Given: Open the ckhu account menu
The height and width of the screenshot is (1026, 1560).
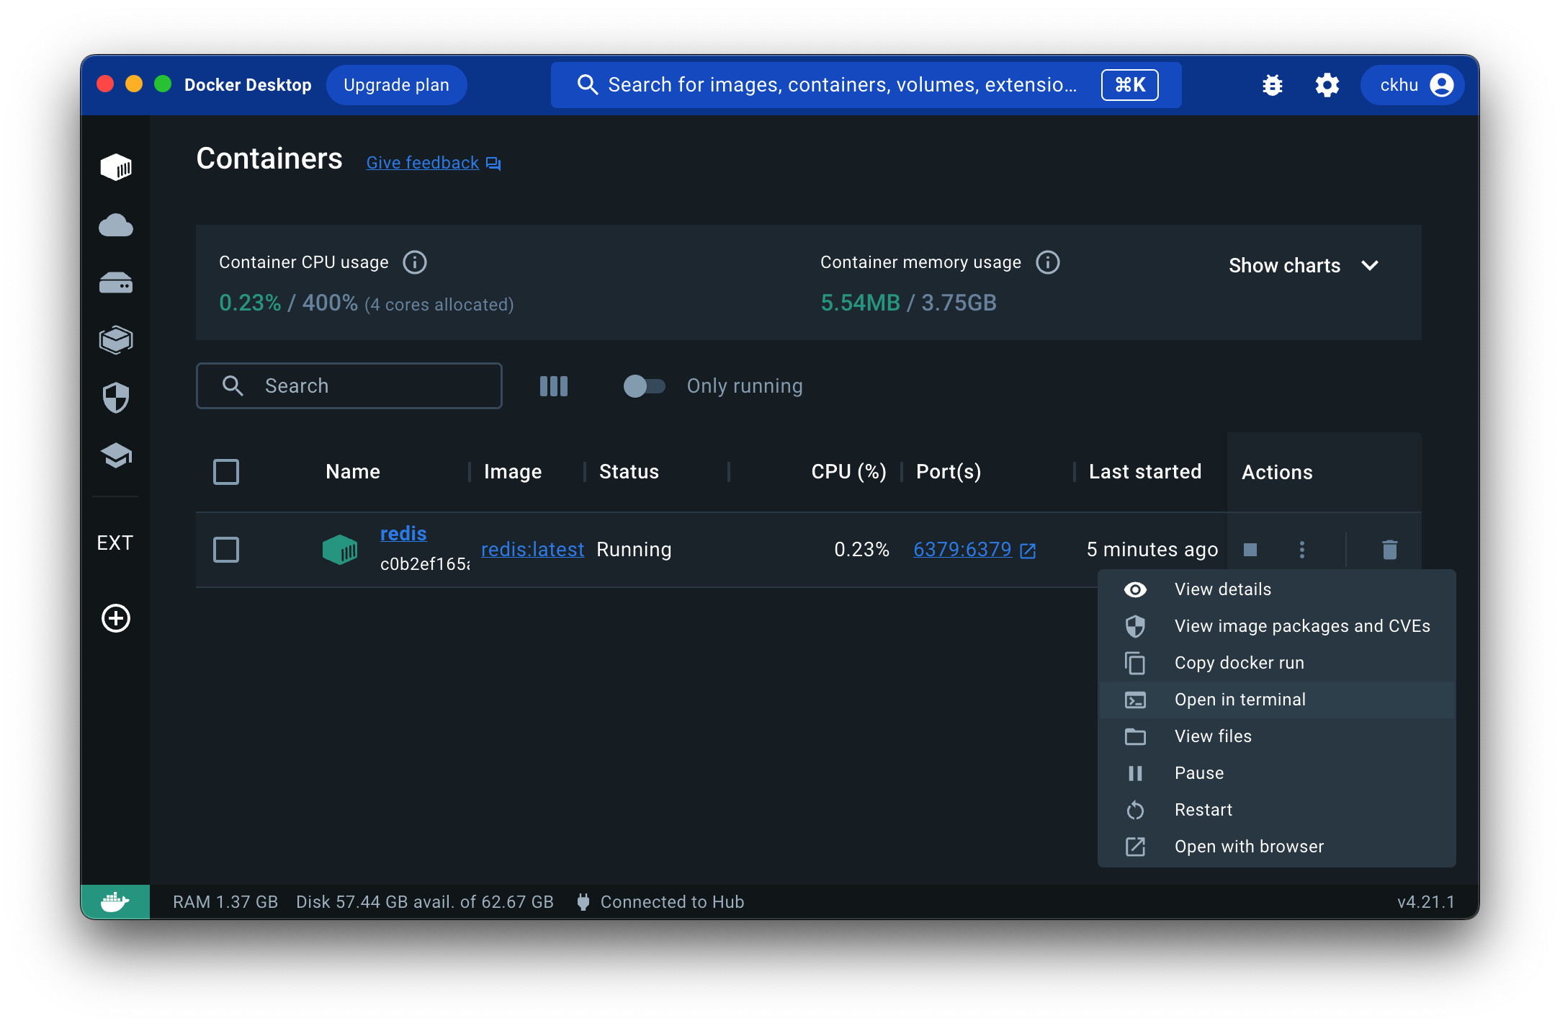Looking at the screenshot, I should [1412, 85].
